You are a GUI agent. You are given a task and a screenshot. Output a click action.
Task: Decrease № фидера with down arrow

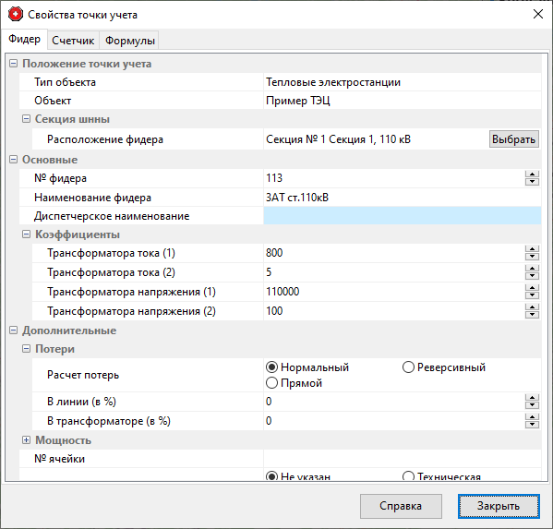(x=532, y=182)
